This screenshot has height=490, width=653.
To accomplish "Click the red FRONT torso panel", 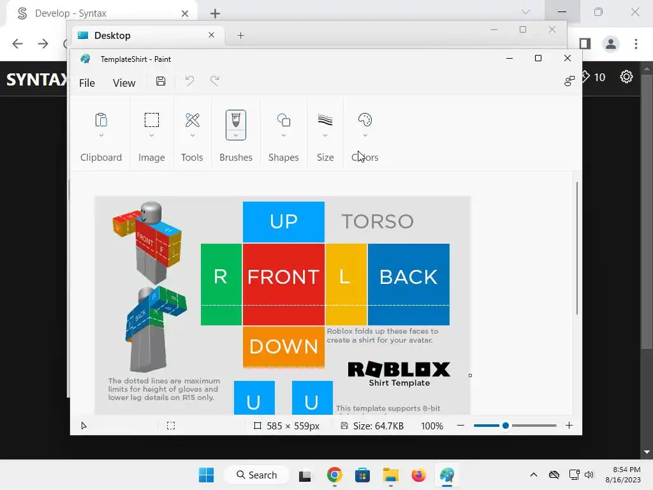I will pos(284,285).
